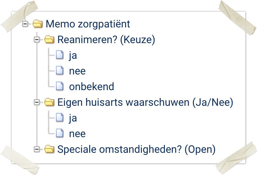This screenshot has width=257, height=175.
Task: Click document icon of "ja" under Reanimeren?
Action: 59,55
